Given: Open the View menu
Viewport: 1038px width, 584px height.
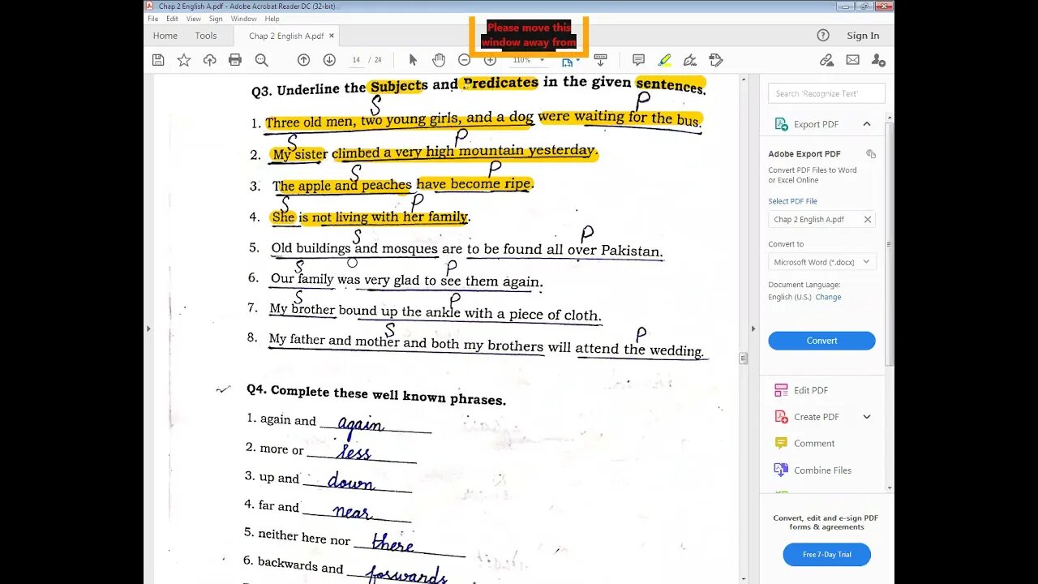Looking at the screenshot, I should pos(194,19).
